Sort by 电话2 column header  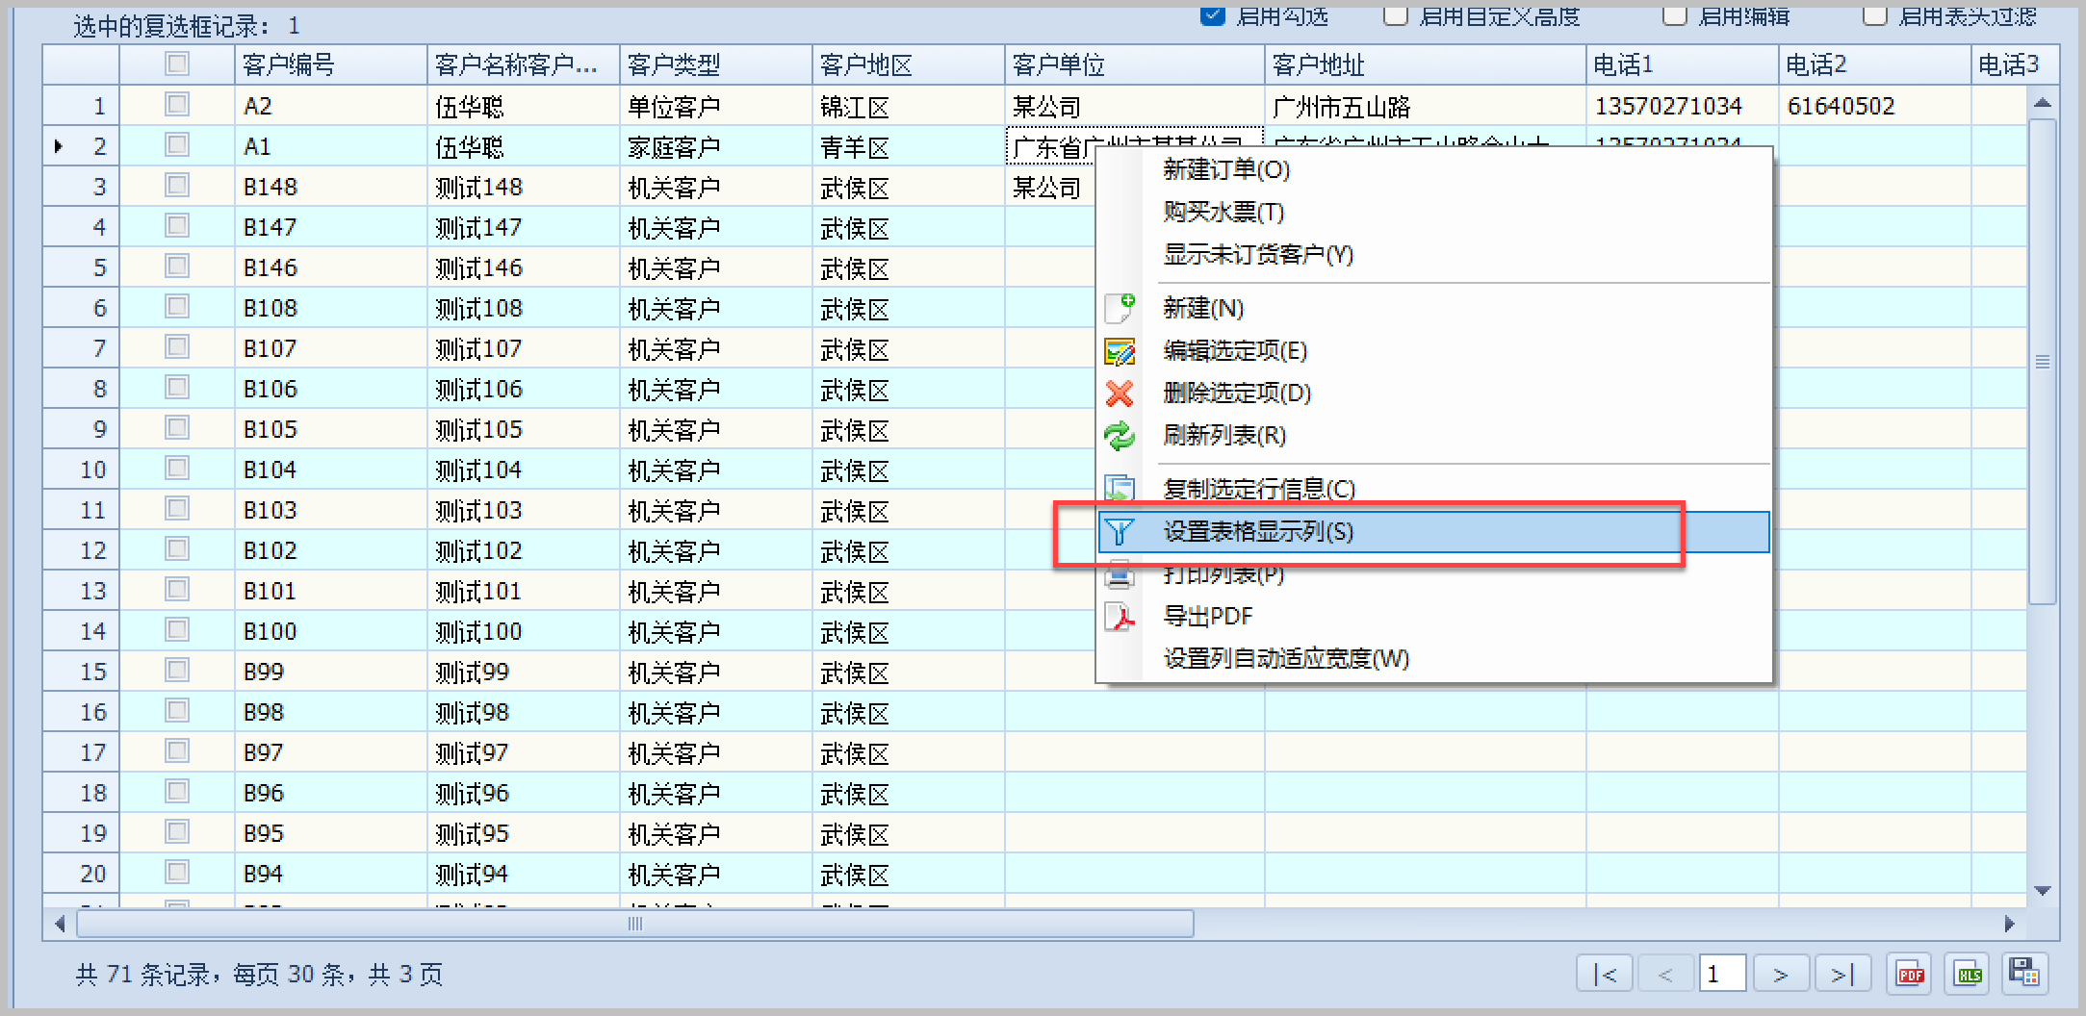[1874, 64]
